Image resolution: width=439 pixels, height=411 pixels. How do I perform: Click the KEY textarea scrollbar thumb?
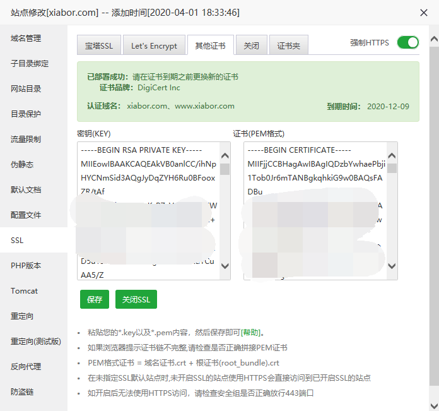[225, 169]
